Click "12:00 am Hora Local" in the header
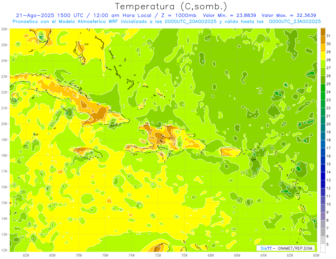Viewport: 336px width, 259px height. pyautogui.click(x=122, y=15)
